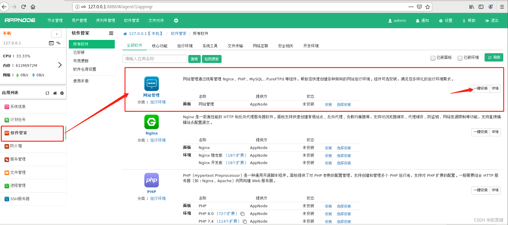Click the 检测更新 button
508x225 pixels.
212,59
